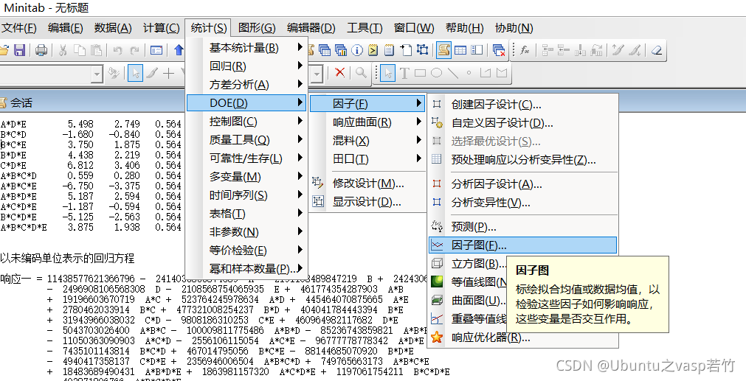Click the magnifier zoom icon
Viewport: 746px width, 381px height.
pos(362,72)
